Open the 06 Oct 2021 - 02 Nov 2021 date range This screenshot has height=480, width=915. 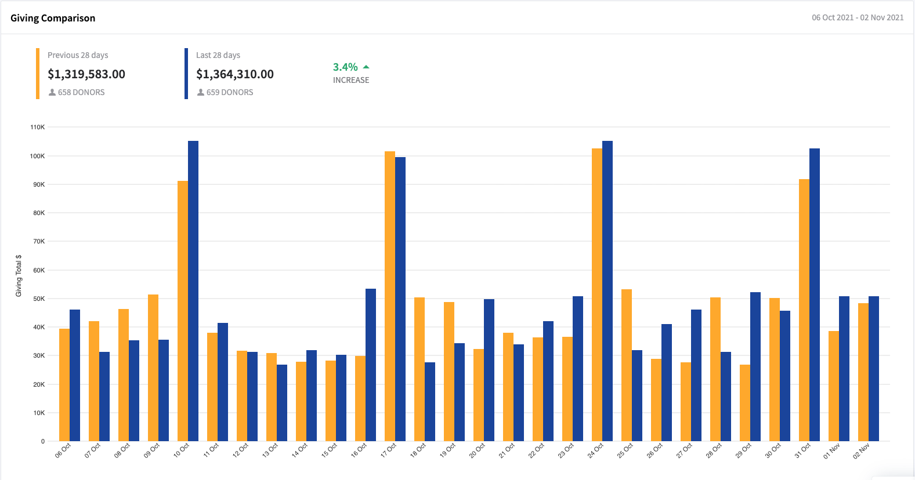coord(858,17)
